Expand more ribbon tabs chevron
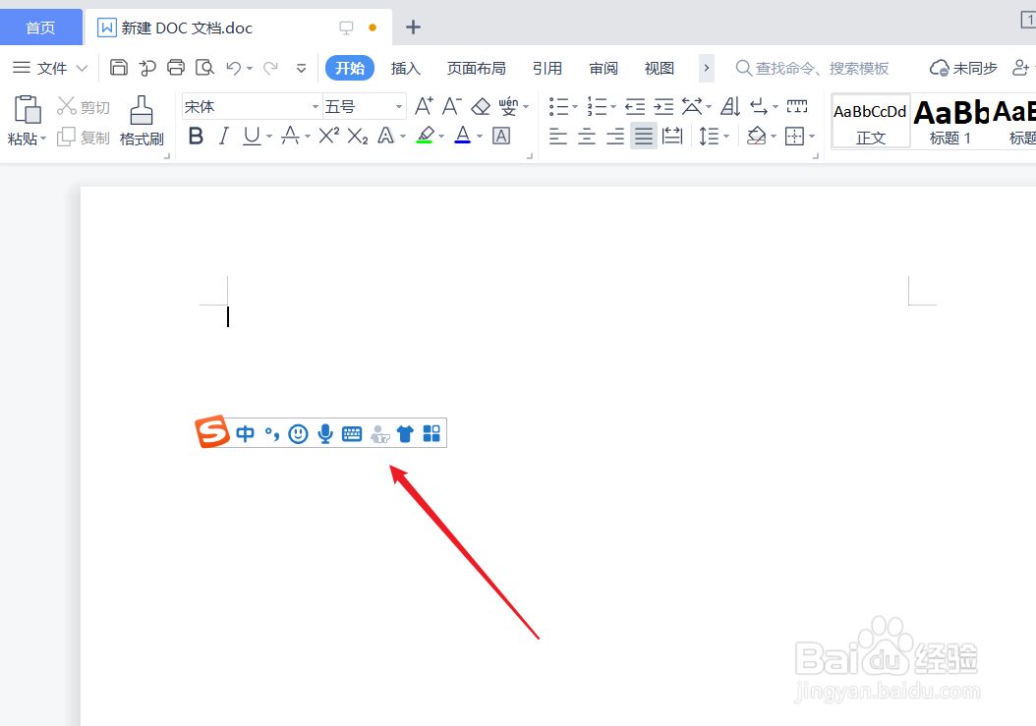The image size is (1036, 726). pos(707,68)
